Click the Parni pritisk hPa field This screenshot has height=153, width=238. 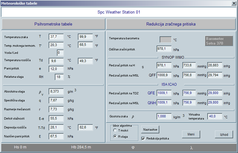(56, 69)
